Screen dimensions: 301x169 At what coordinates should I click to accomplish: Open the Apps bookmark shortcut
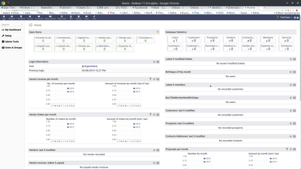(5, 13)
